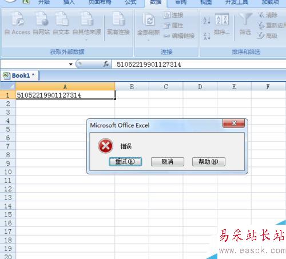Select column A header
This screenshot has width=286, height=259.
65,87
